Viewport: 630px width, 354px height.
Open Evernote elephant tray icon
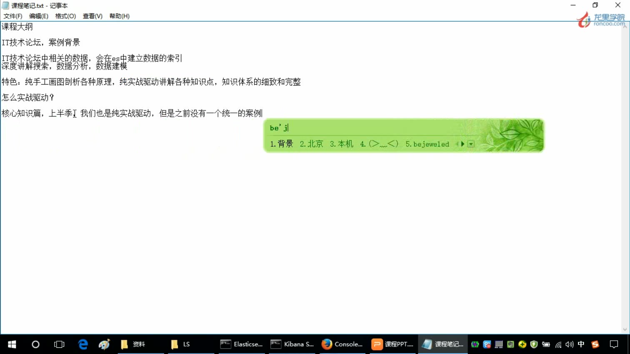point(510,344)
